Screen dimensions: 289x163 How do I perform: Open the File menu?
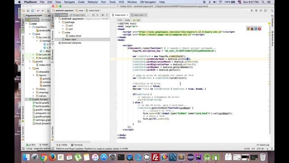click(x=42, y=2)
